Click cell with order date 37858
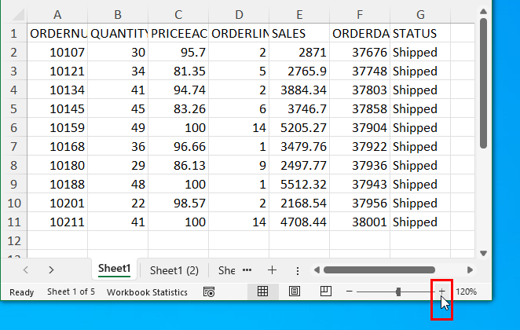Viewport: 520px width, 330px height. coord(360,108)
